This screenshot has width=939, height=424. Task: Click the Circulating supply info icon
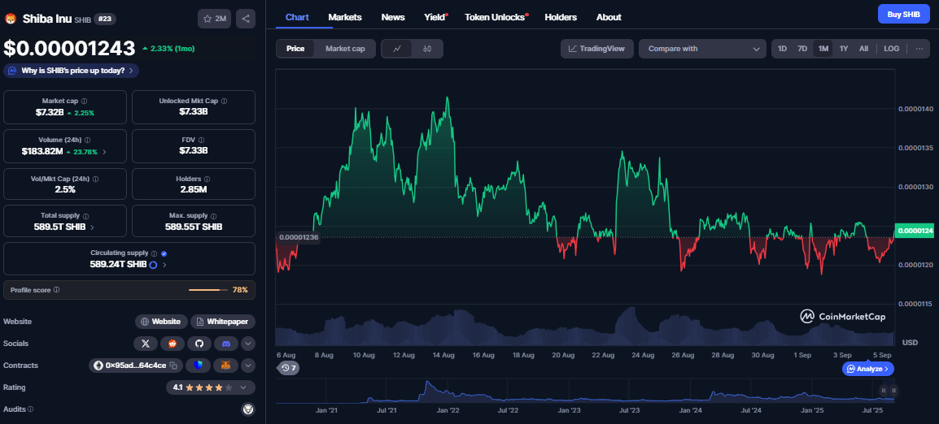point(154,253)
